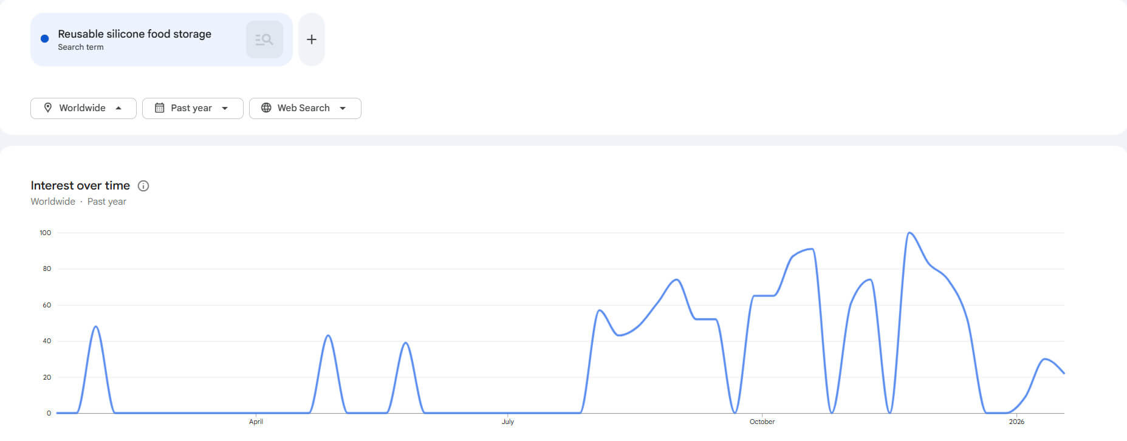This screenshot has width=1127, height=441.
Task: Click the blue dot beside the search term
Action: [44, 39]
